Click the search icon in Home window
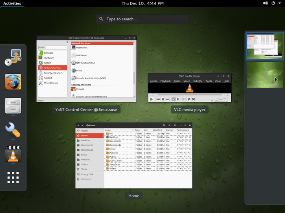Viewport: 285px width, 213px height. click(x=164, y=125)
